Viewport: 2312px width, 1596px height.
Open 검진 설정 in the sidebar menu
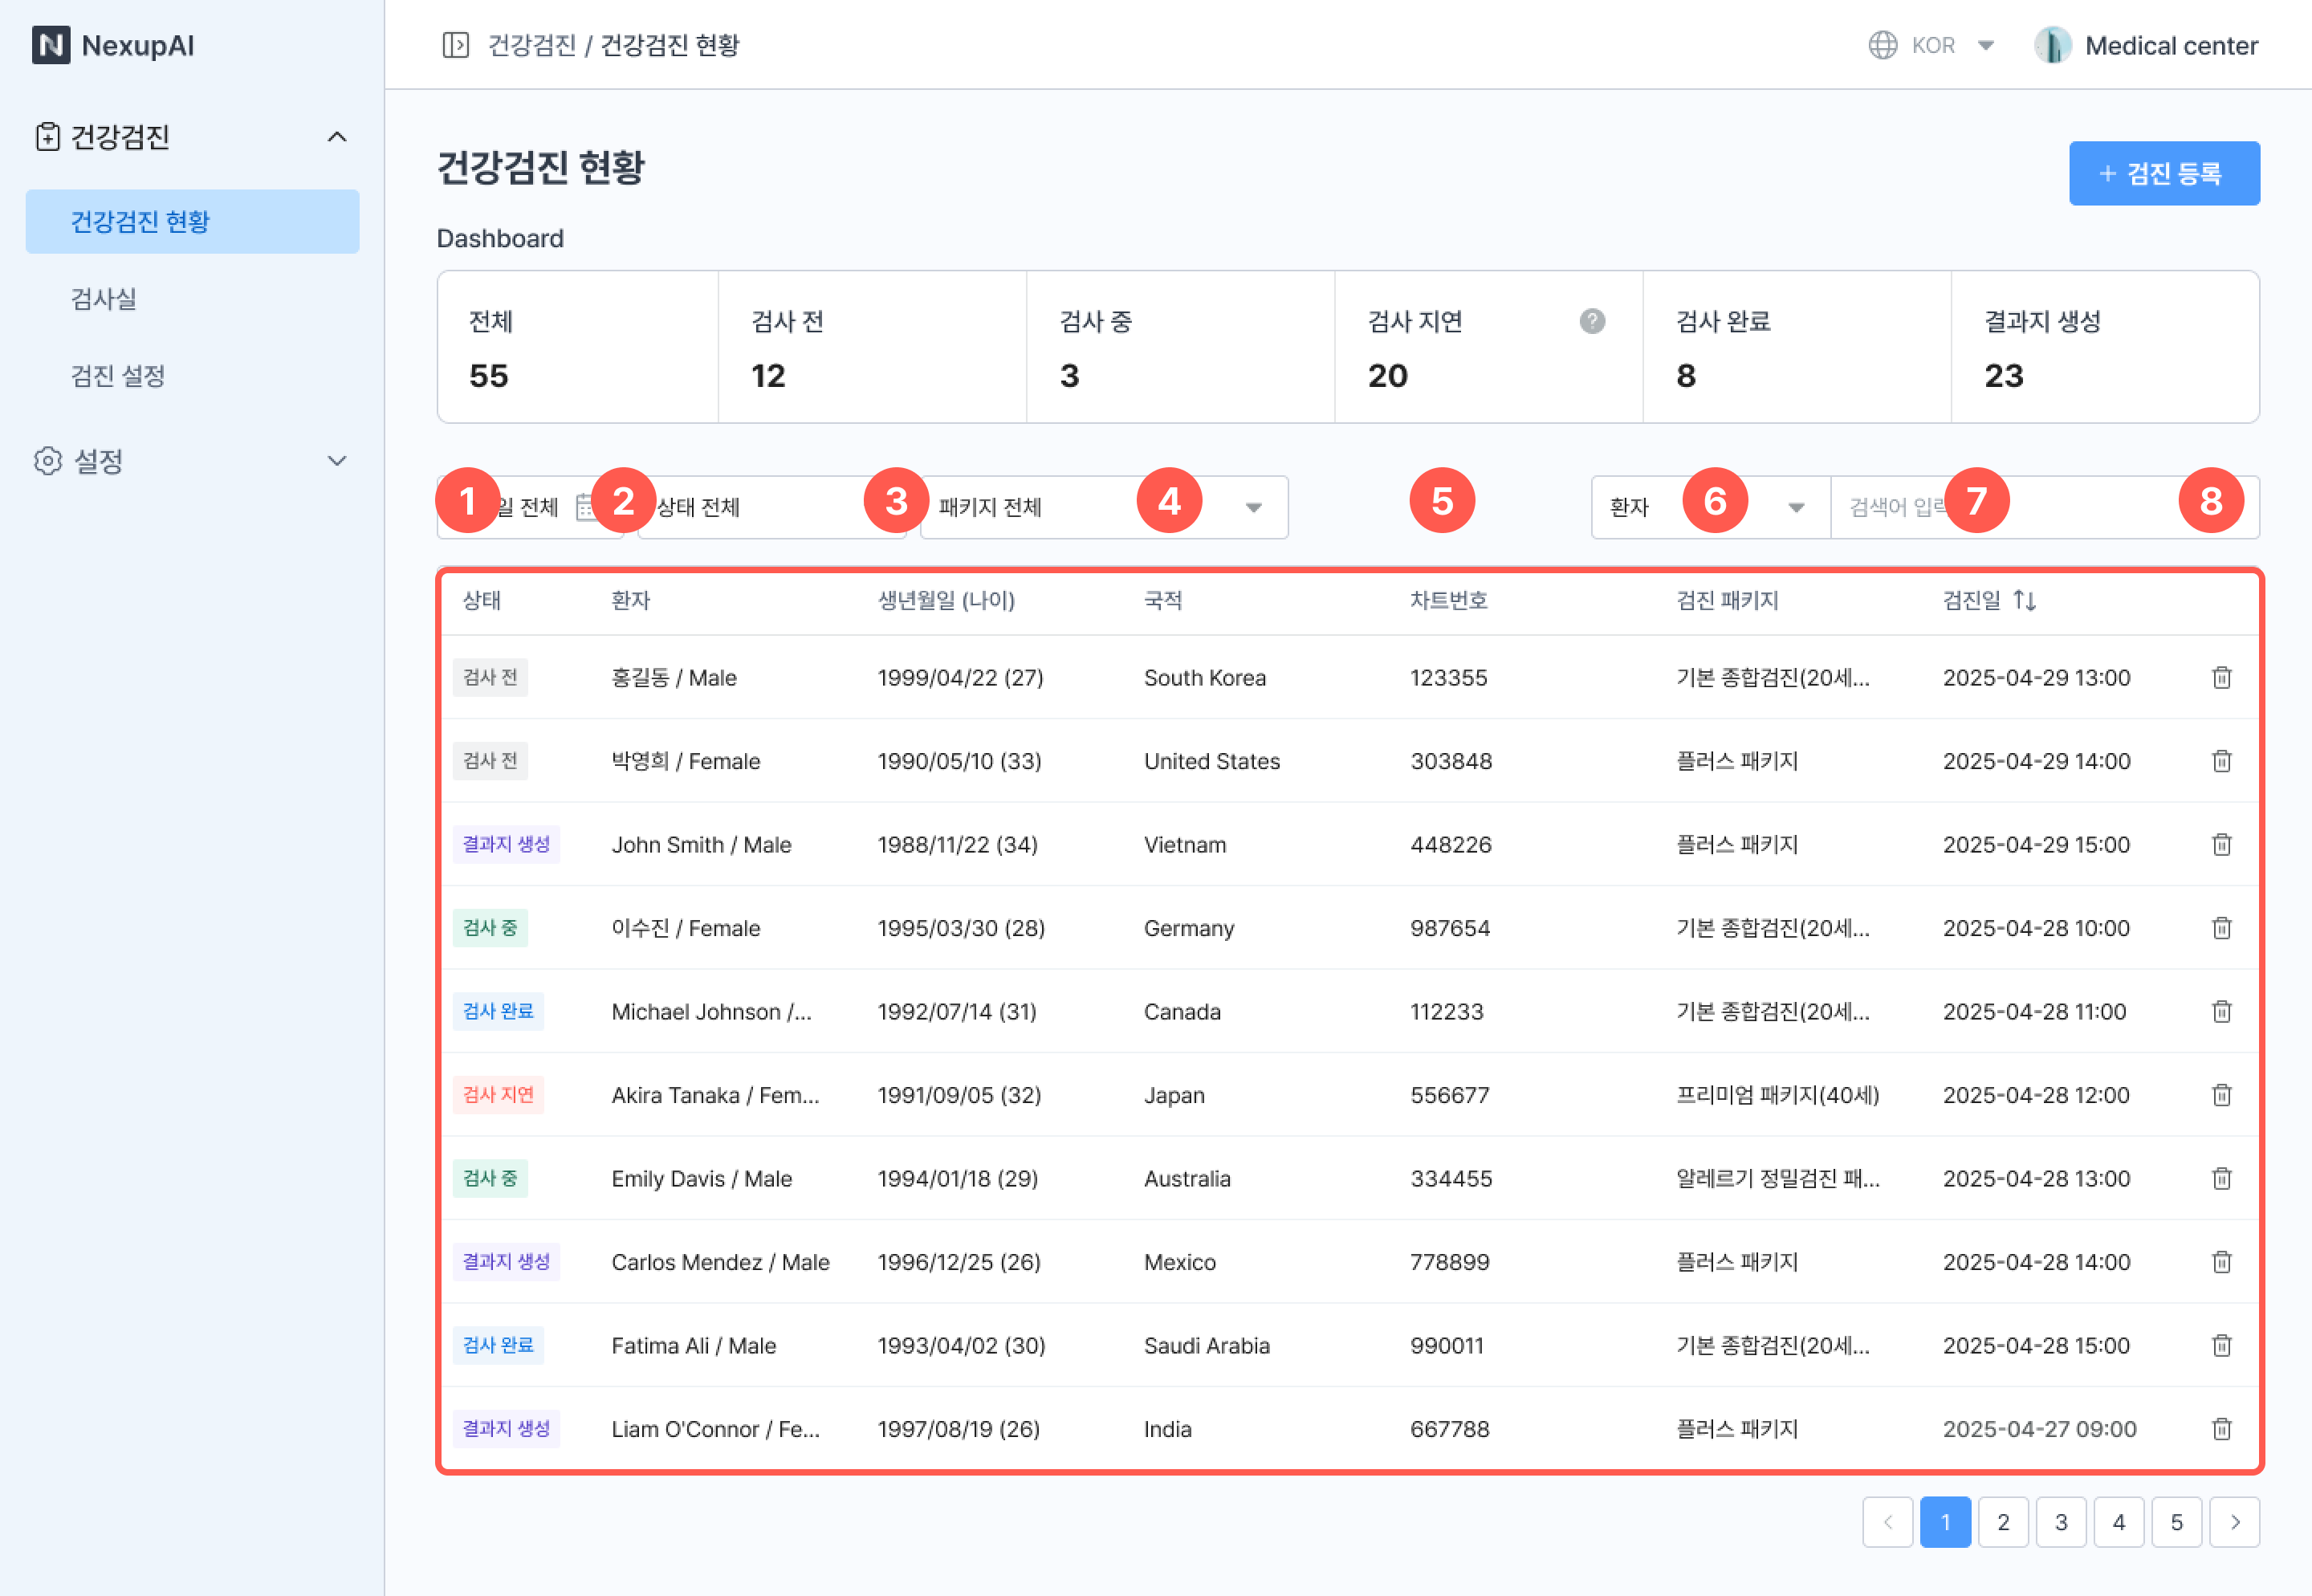tap(118, 376)
